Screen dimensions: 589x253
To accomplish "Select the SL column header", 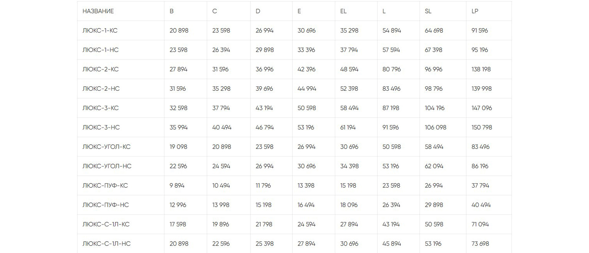I will pos(428,11).
